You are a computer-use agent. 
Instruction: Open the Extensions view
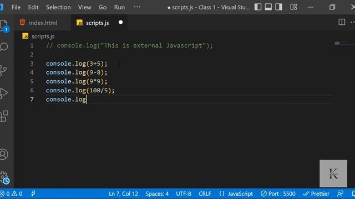tap(4, 116)
